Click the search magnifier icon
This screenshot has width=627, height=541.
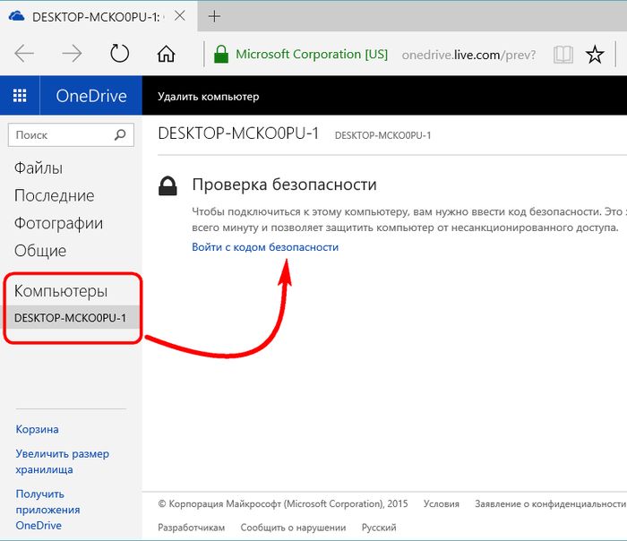(119, 134)
